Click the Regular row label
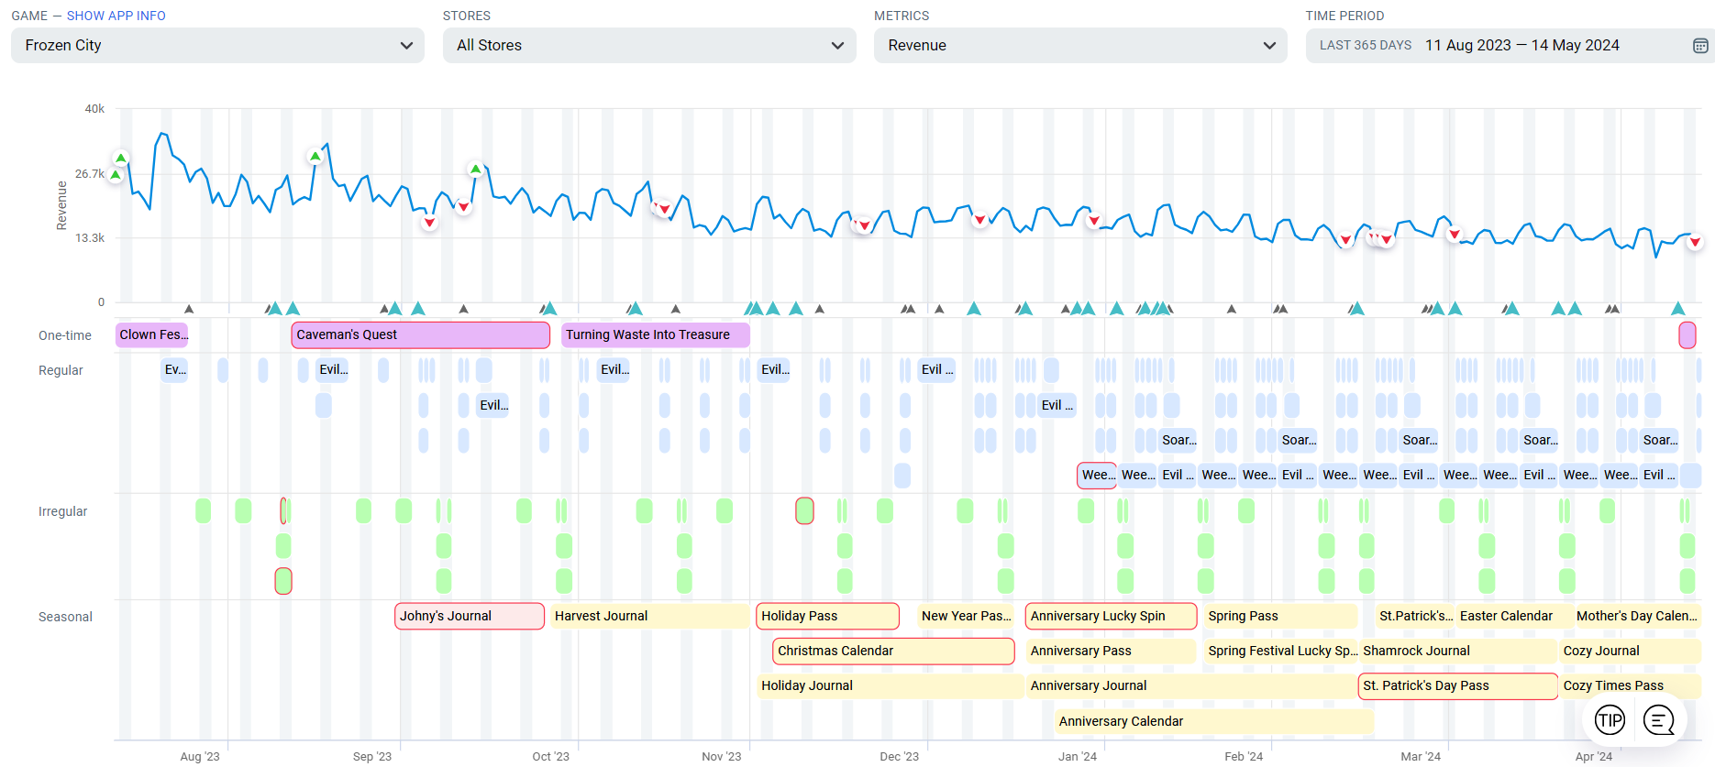 click(x=61, y=370)
